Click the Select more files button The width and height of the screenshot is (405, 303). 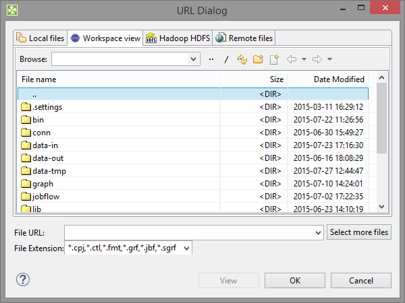point(359,232)
